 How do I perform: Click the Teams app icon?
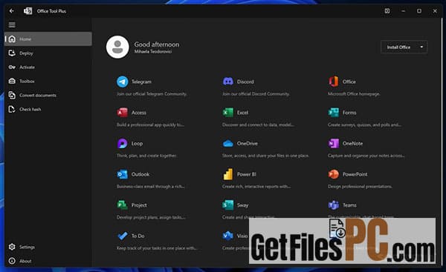point(333,205)
